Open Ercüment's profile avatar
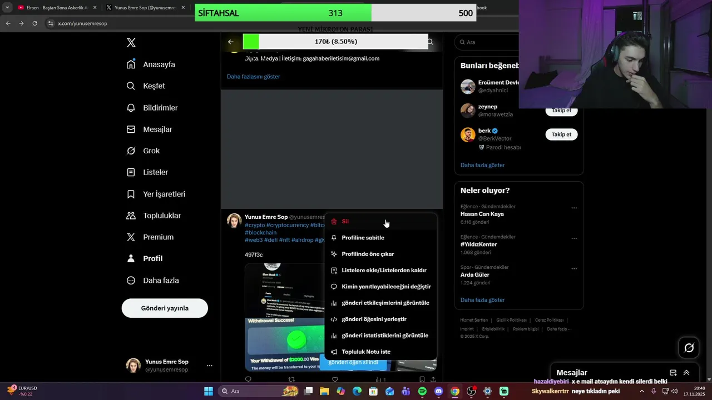 click(x=468, y=87)
